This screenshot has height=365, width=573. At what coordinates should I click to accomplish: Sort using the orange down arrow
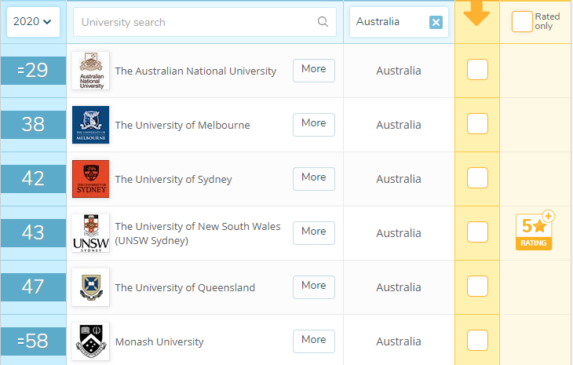coord(476,13)
